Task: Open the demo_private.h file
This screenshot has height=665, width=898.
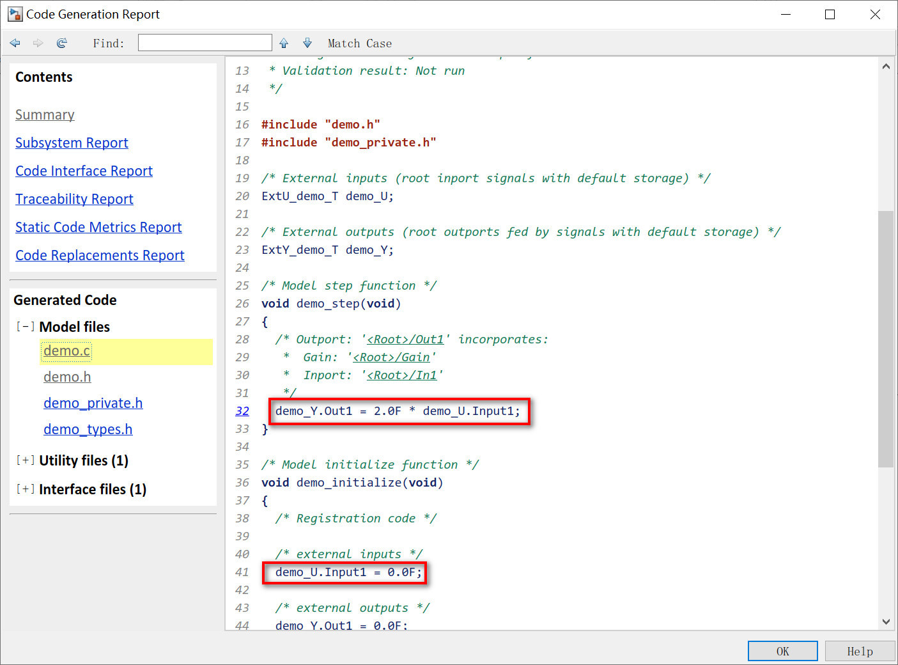Action: click(x=93, y=403)
